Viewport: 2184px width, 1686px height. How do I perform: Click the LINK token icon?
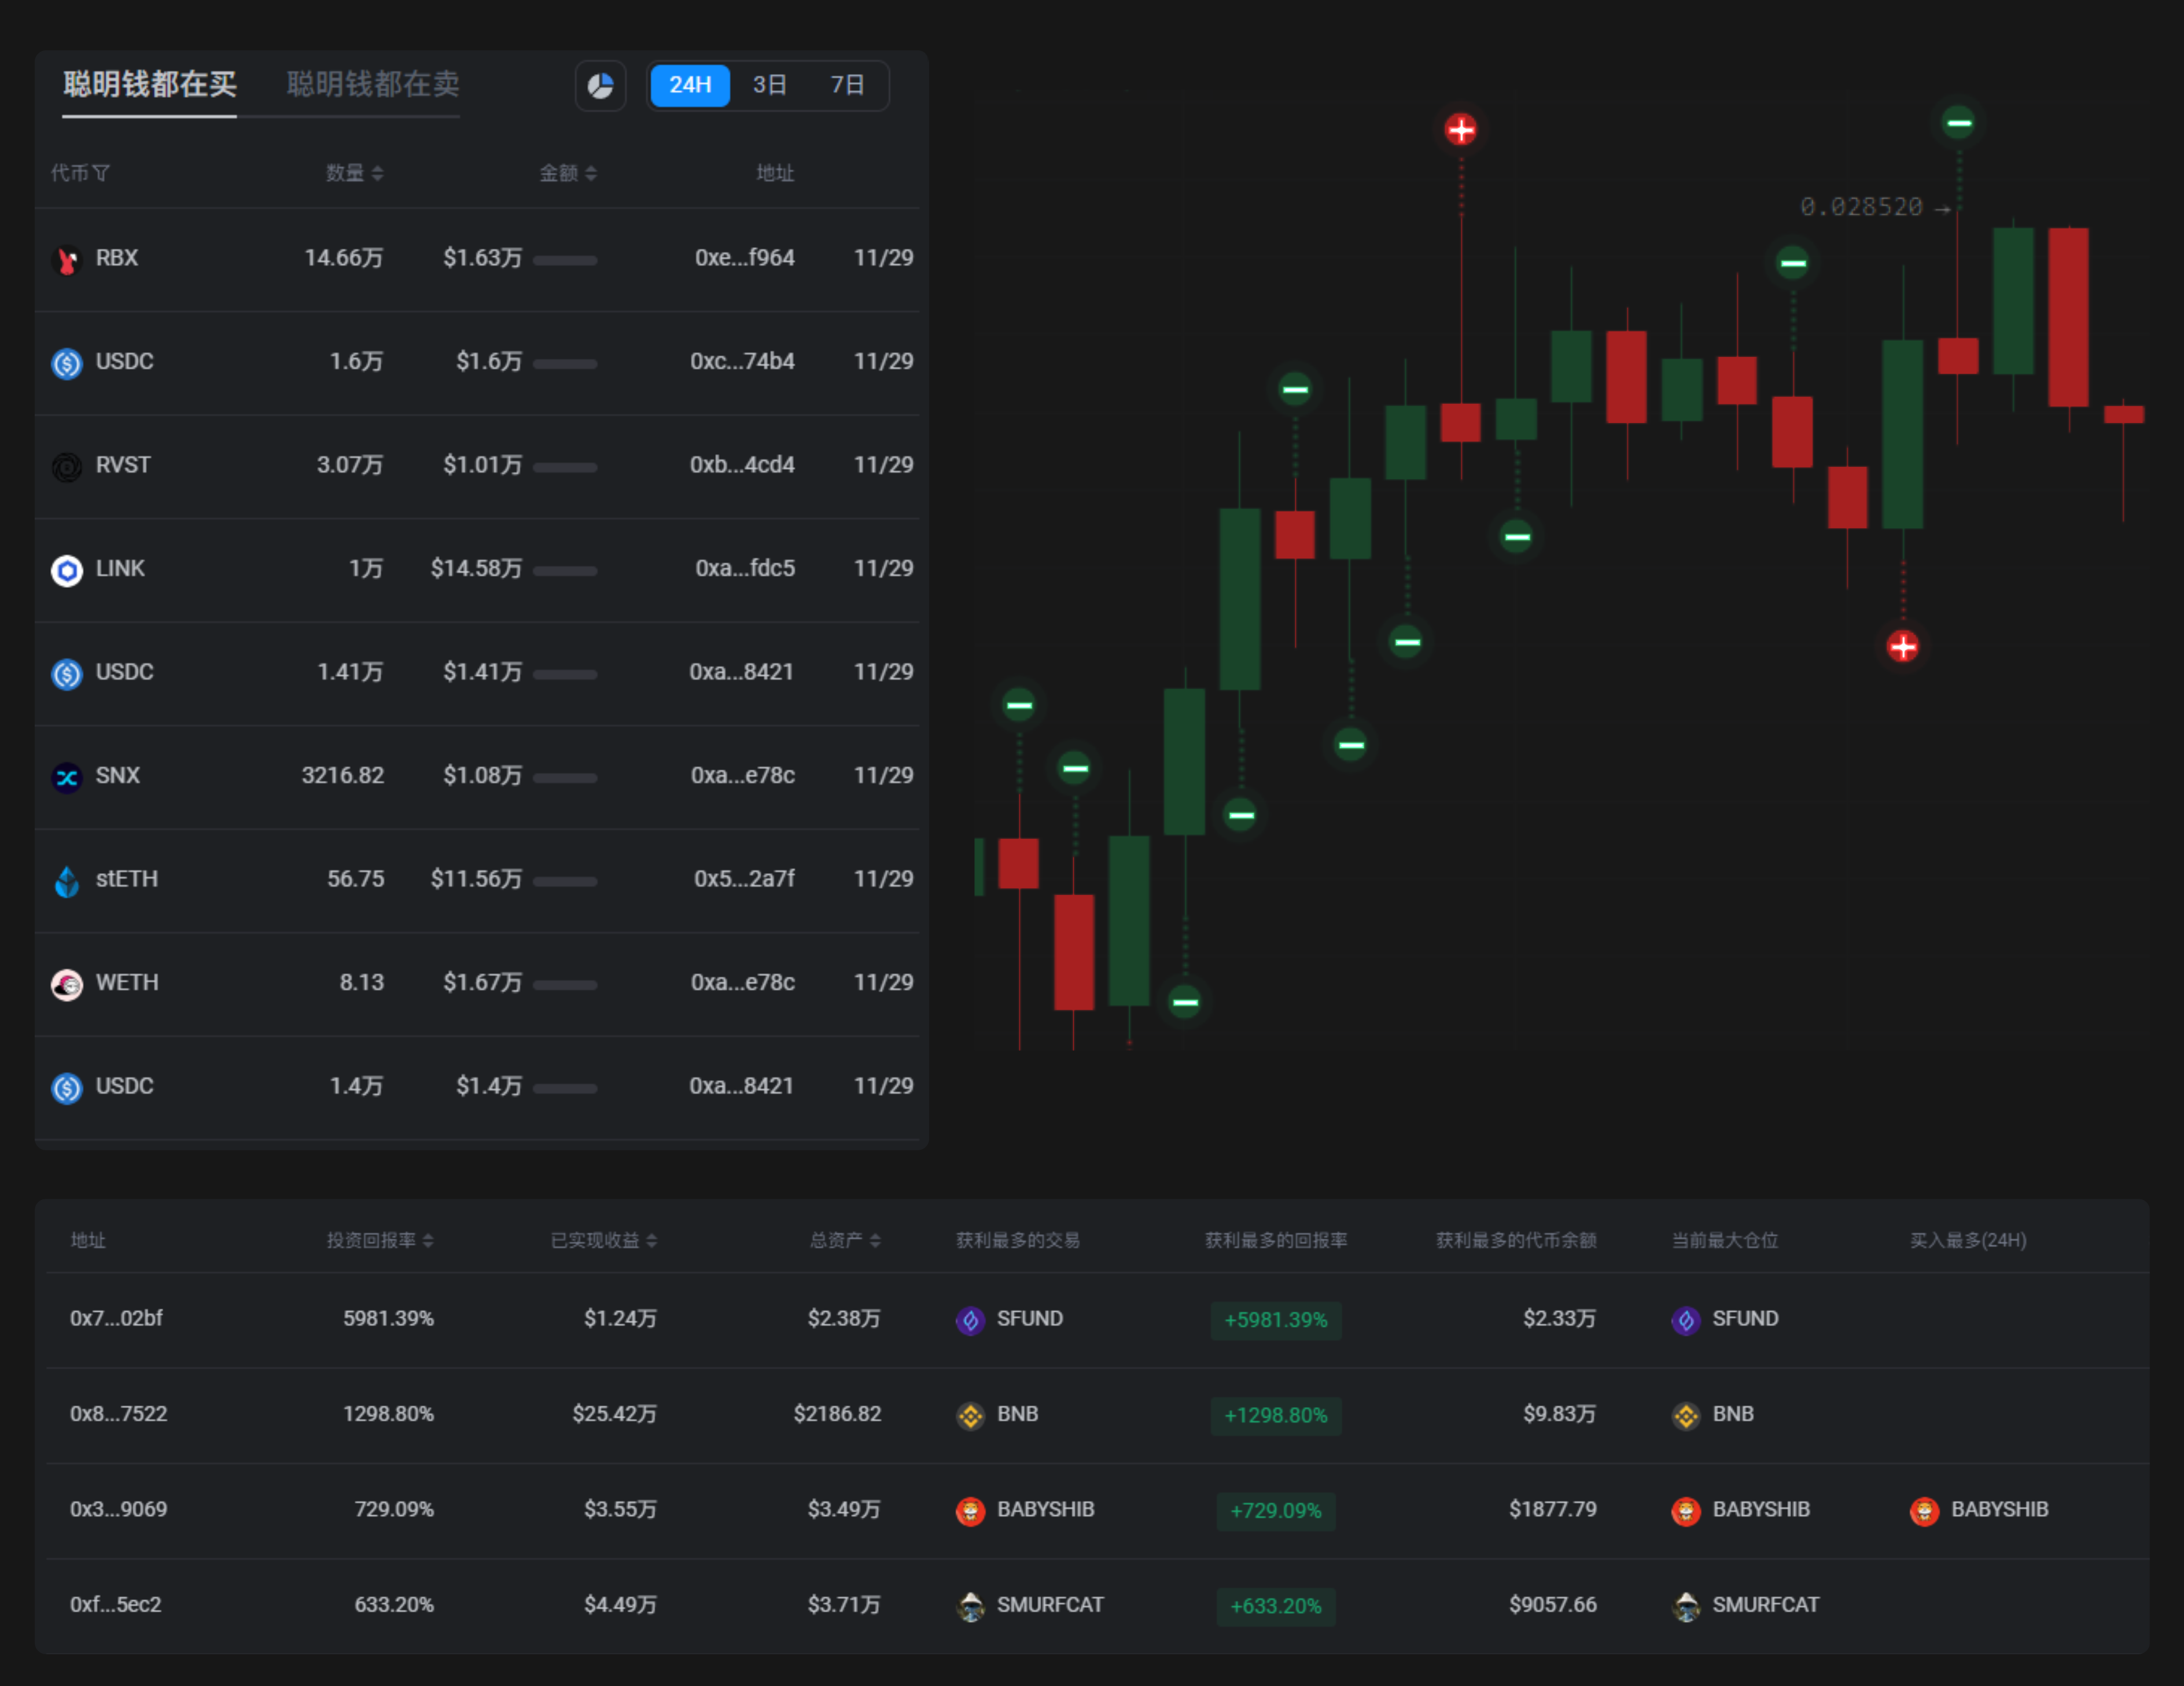click(x=67, y=570)
